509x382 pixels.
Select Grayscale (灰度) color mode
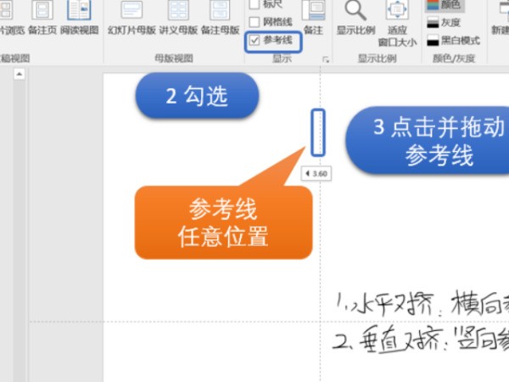tap(444, 22)
